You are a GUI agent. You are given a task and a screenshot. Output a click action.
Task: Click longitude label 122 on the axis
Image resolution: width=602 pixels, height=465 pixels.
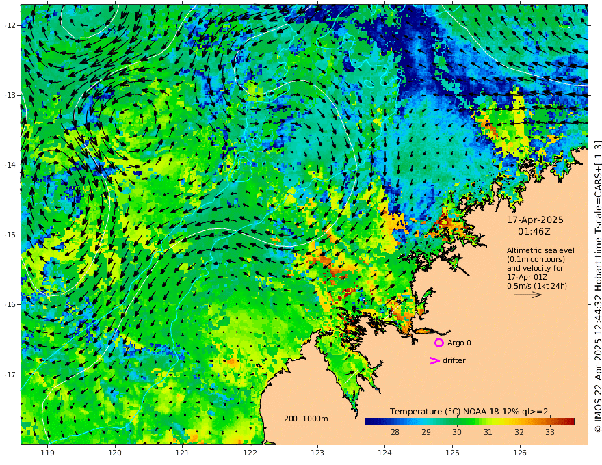click(250, 453)
